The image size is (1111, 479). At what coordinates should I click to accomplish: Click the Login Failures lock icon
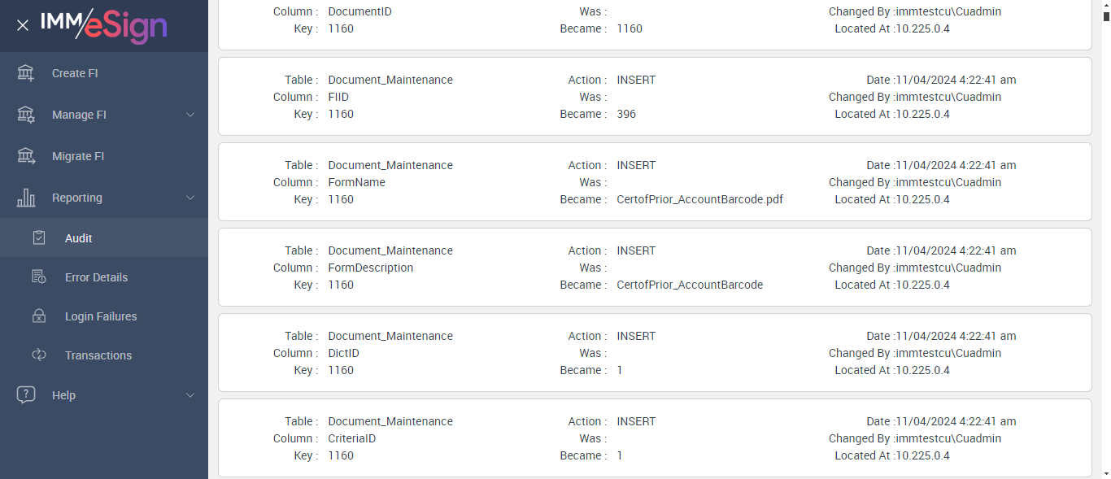pos(38,316)
